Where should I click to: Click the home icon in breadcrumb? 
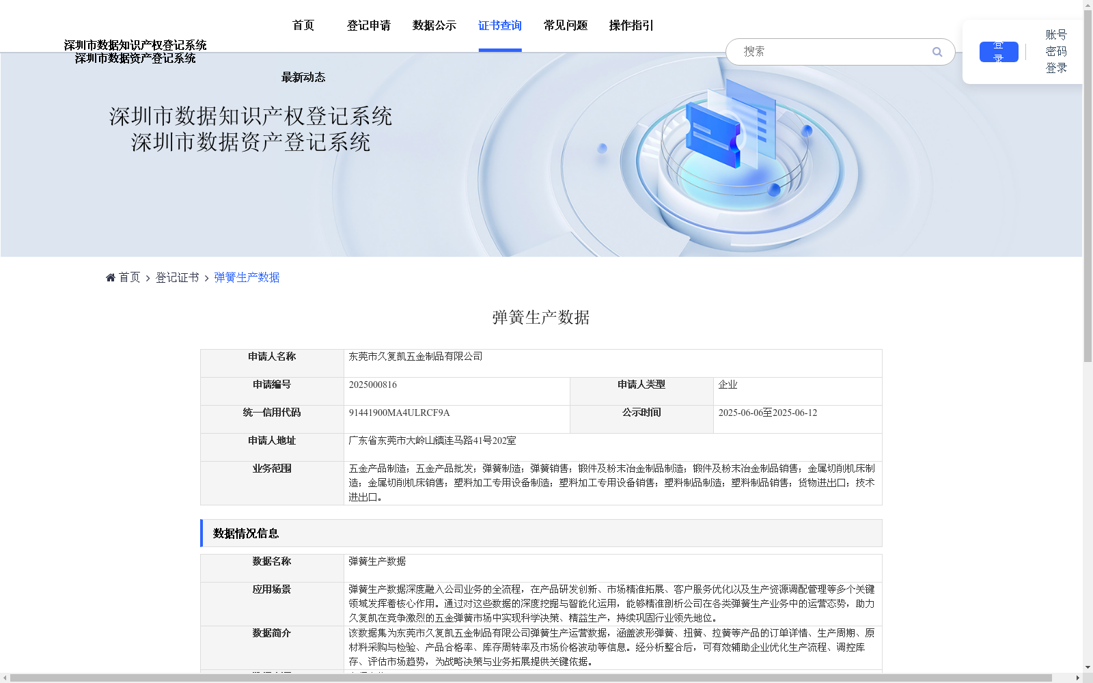tap(111, 277)
